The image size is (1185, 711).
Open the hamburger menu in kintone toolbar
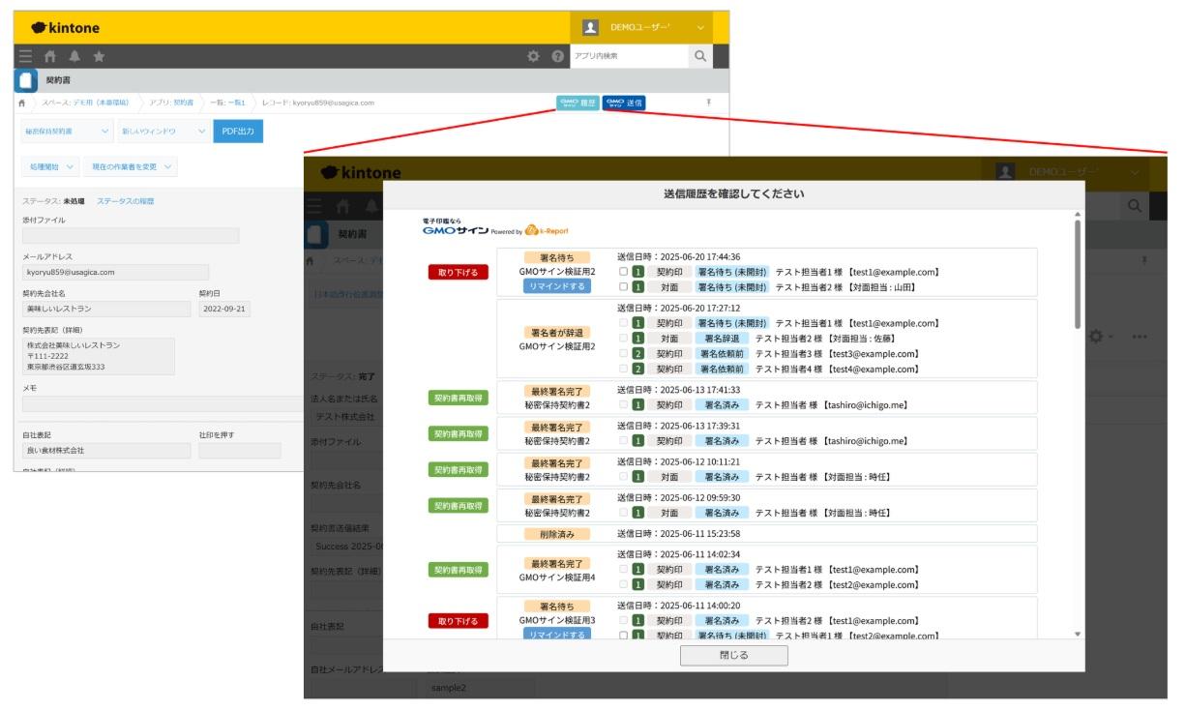26,57
